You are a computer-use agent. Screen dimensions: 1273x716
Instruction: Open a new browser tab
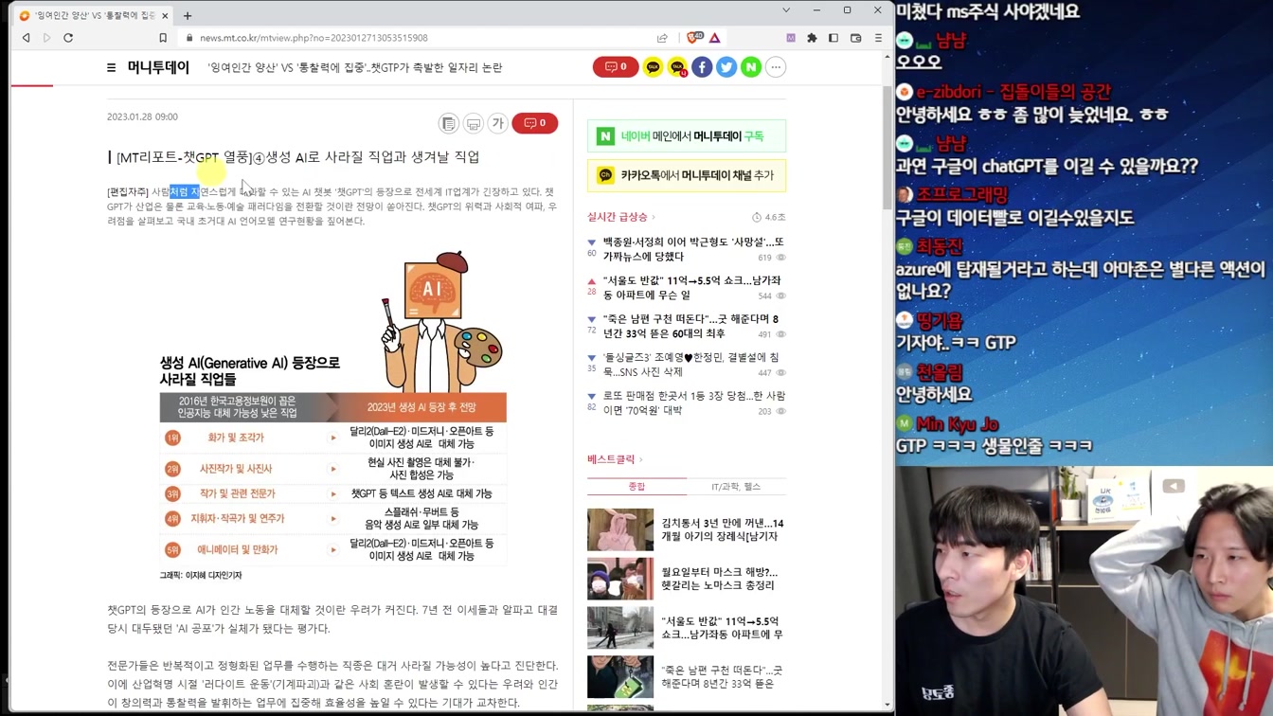click(188, 15)
